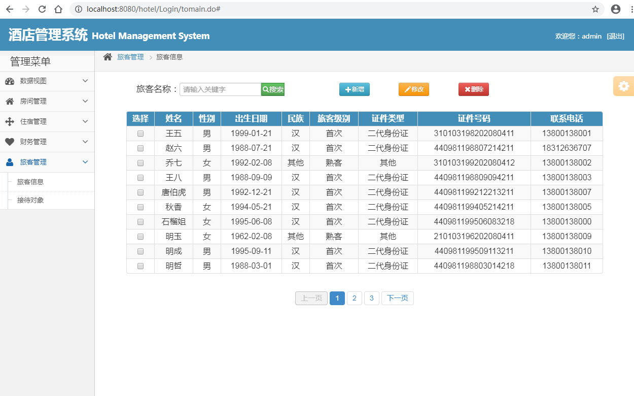
Task: Click the 新增 button to add a guest
Action: pyautogui.click(x=354, y=89)
